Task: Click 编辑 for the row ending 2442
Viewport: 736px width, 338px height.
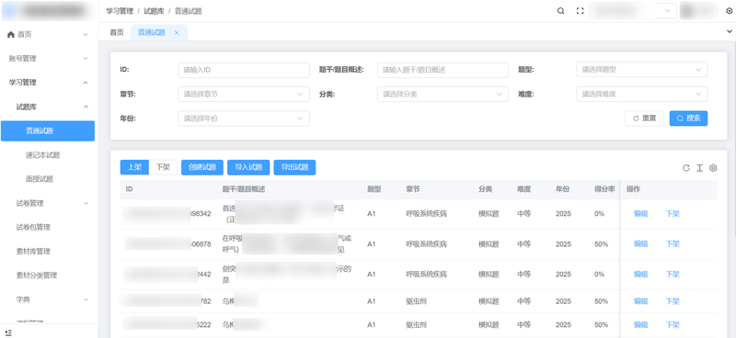Action: point(640,275)
